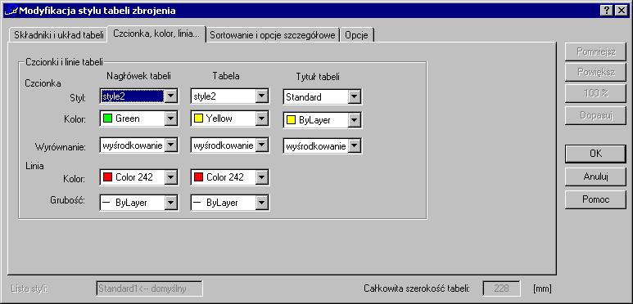Open the Opcje tab
633x304 pixels.
pos(356,35)
